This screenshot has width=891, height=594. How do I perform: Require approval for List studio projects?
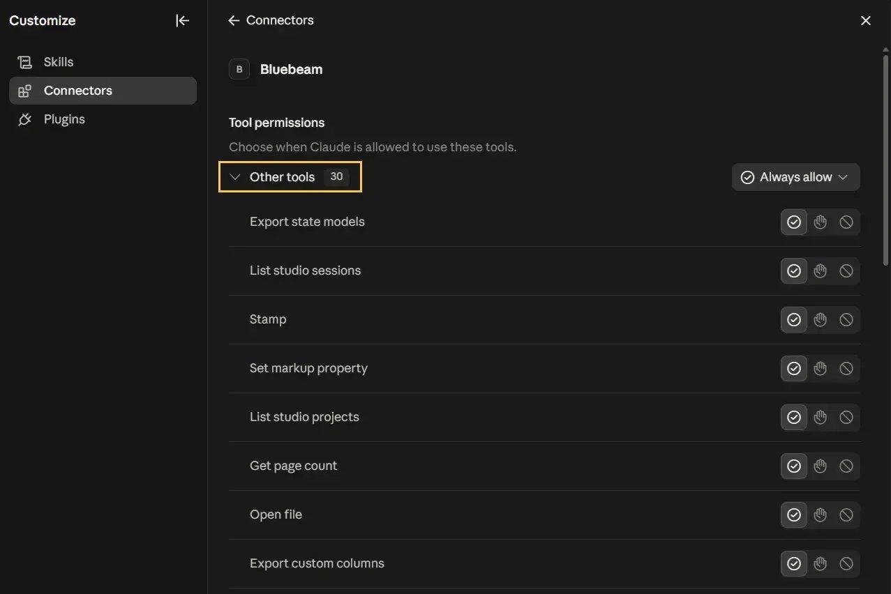coord(821,418)
